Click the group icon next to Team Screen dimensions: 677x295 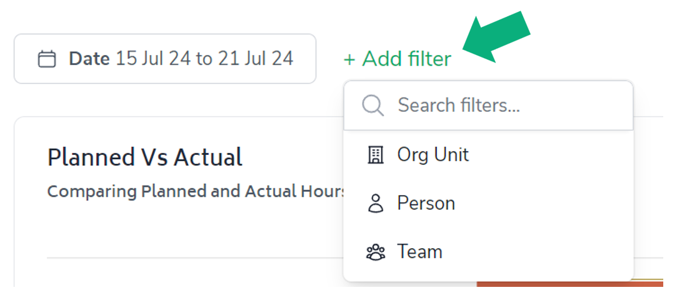click(375, 252)
